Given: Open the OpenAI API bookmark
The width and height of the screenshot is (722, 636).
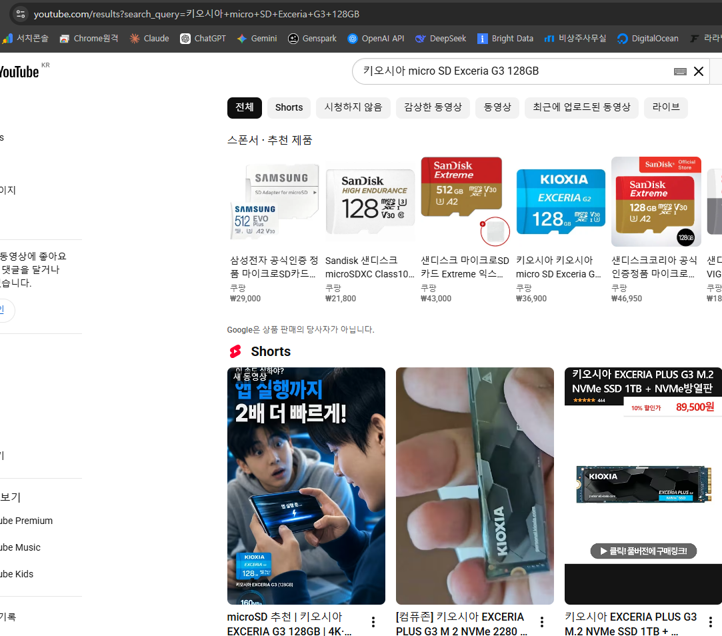Looking at the screenshot, I should [x=376, y=38].
